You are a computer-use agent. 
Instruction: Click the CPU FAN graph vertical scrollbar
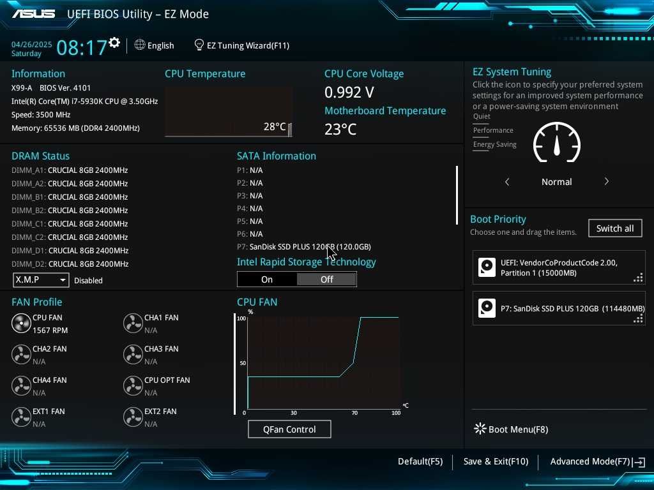234,364
